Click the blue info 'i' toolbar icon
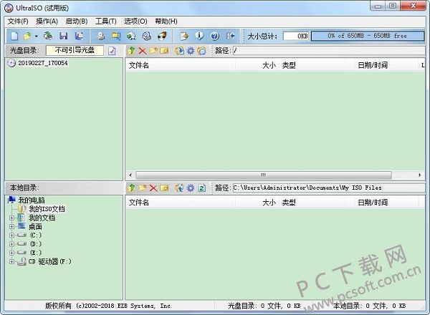 [x=199, y=36]
